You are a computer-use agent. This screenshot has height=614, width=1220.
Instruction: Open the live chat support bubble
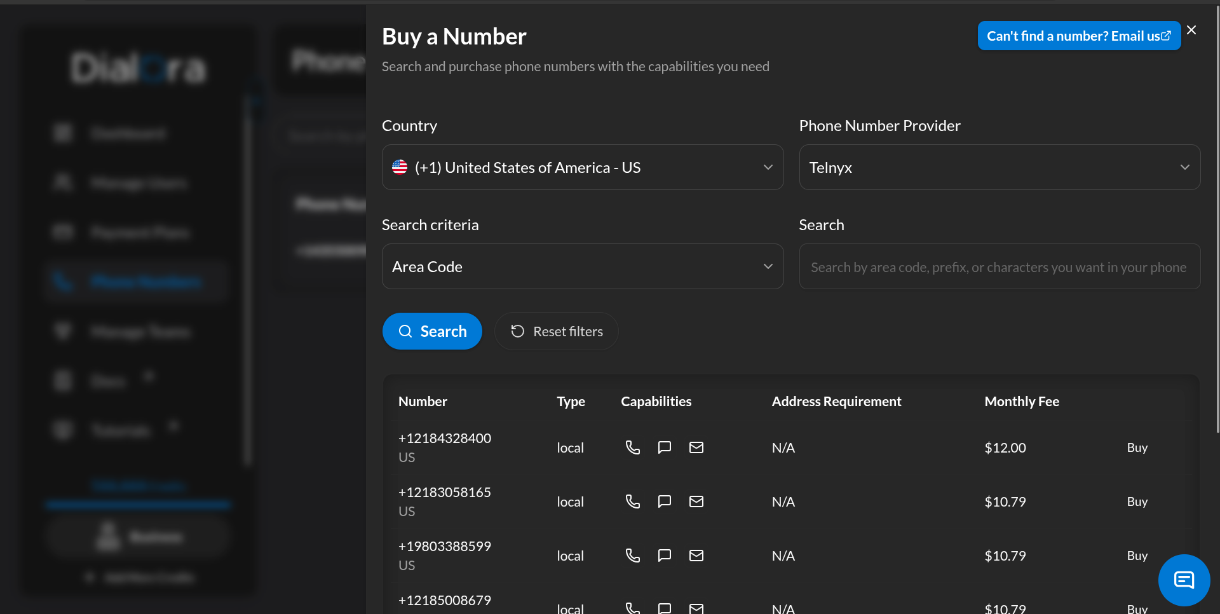1184,580
